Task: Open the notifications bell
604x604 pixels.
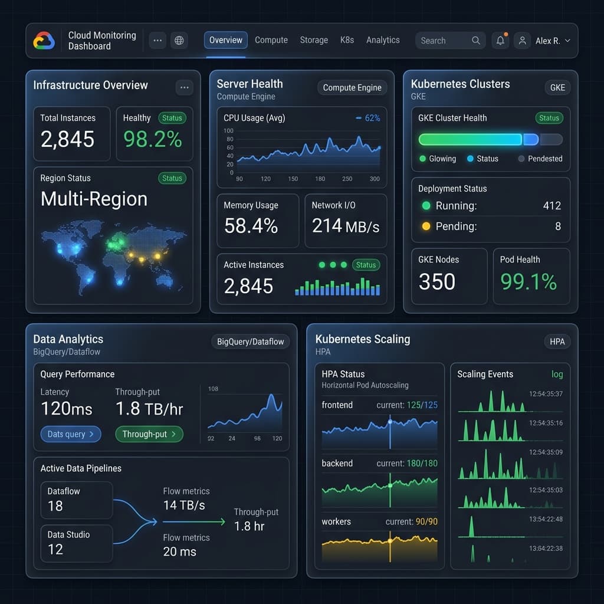Action: click(x=500, y=41)
